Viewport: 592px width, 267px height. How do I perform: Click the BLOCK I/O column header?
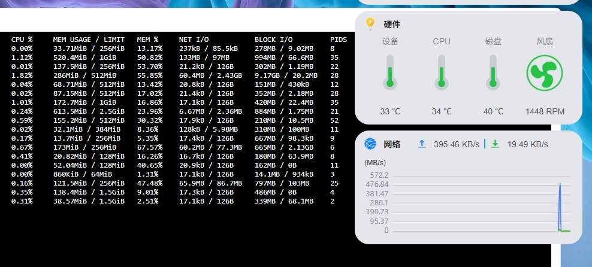coord(273,40)
